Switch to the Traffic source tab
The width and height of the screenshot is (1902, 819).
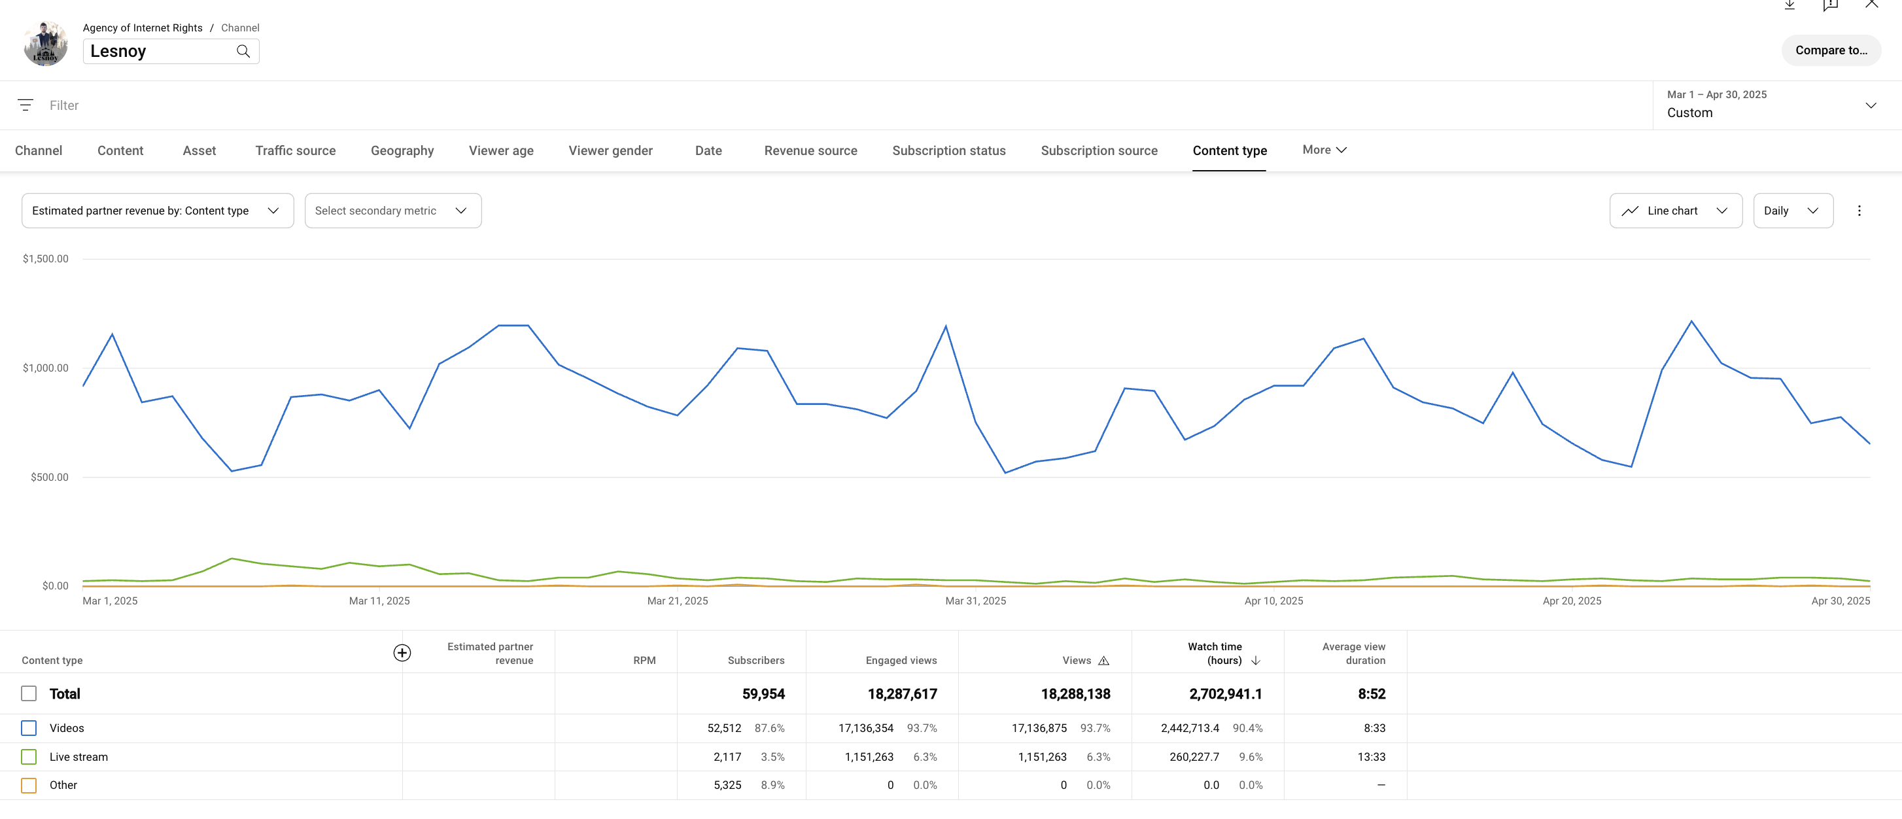(296, 150)
